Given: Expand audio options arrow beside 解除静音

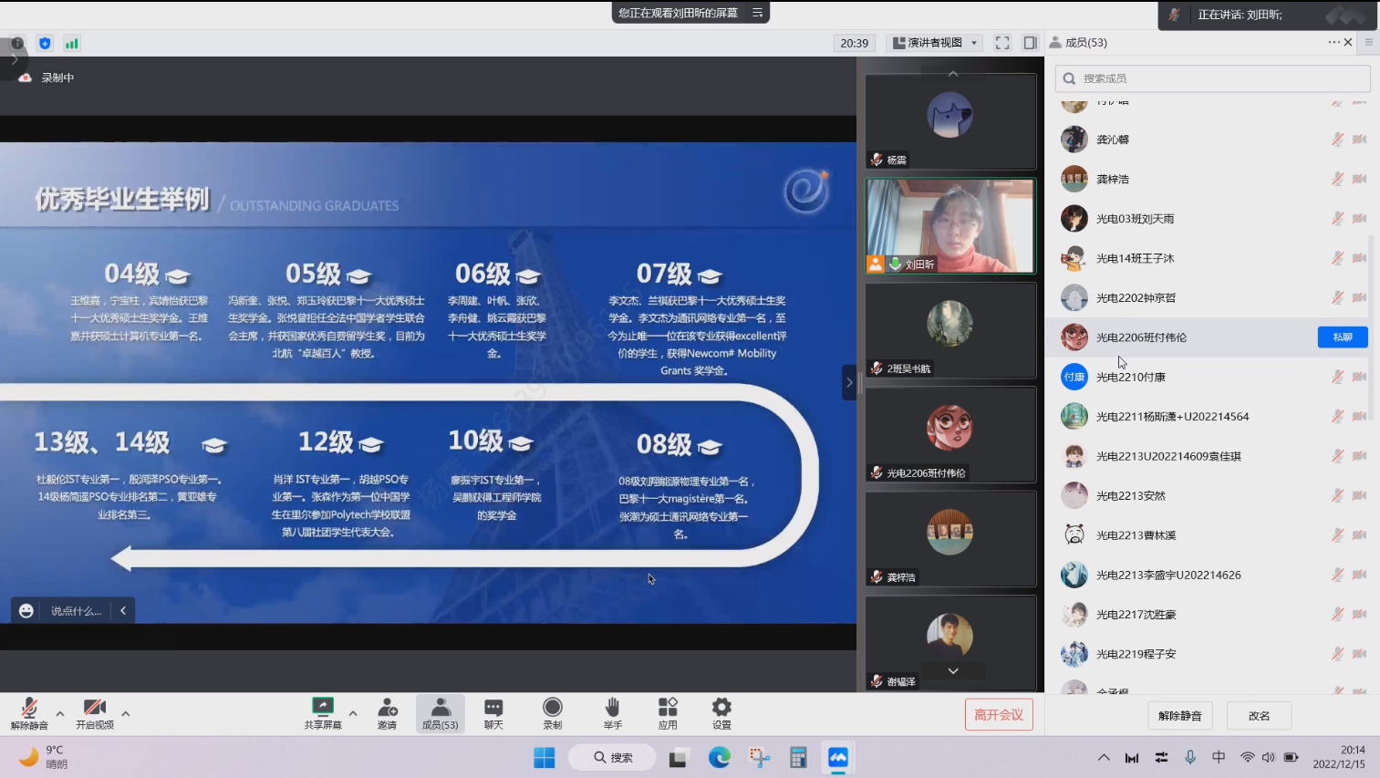Looking at the screenshot, I should 60,713.
